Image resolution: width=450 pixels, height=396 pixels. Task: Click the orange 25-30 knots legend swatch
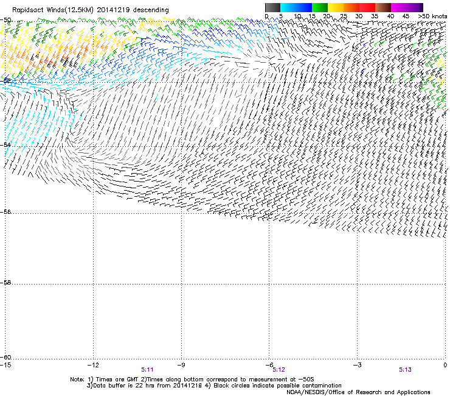tap(351, 7)
